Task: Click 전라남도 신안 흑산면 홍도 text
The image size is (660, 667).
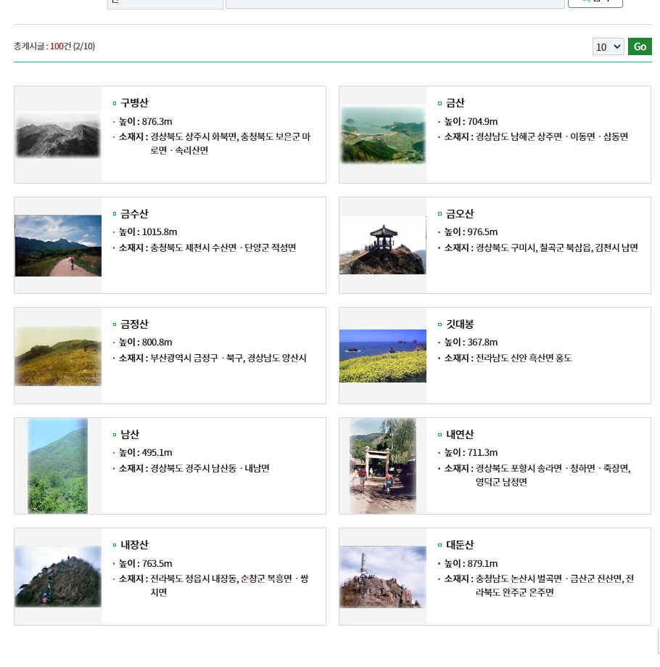Action: coord(524,358)
